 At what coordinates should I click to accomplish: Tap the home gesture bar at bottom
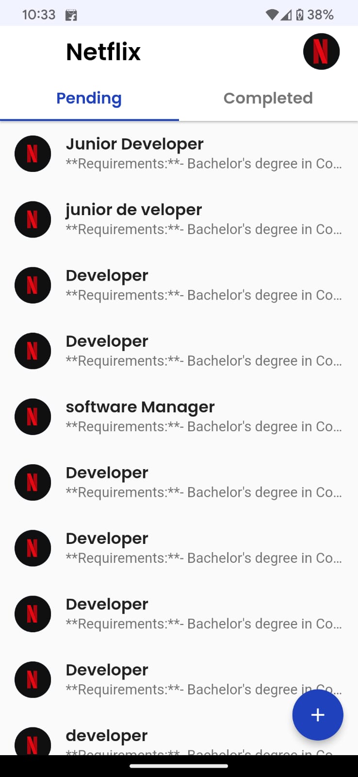click(x=179, y=766)
